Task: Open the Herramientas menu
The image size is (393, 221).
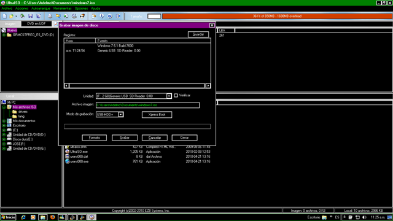Action: coord(62,9)
